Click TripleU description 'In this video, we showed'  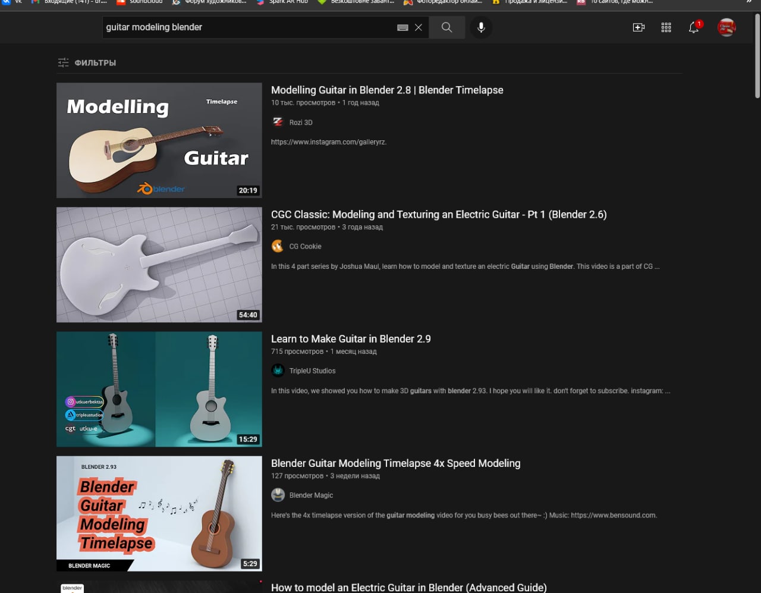(x=470, y=391)
